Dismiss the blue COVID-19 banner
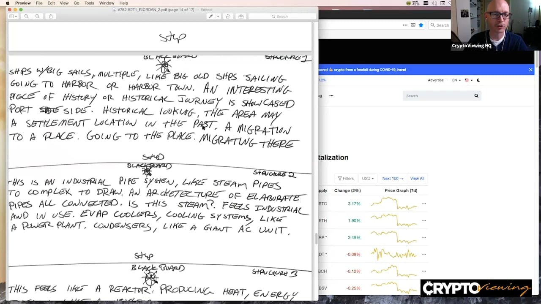541x304 pixels. click(530, 70)
